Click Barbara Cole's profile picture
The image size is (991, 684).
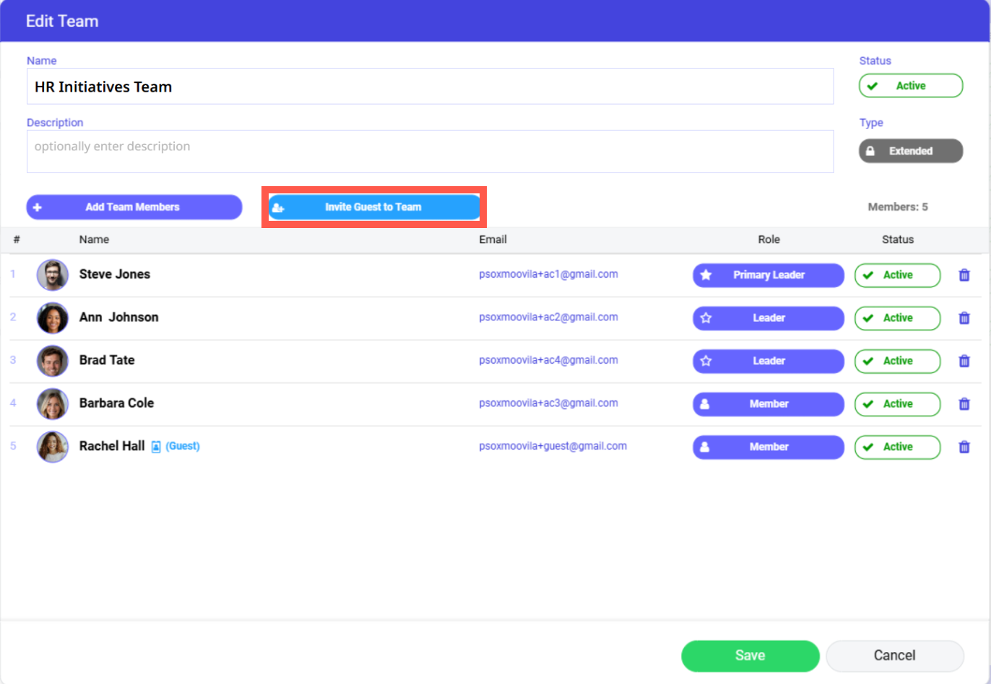coord(53,404)
